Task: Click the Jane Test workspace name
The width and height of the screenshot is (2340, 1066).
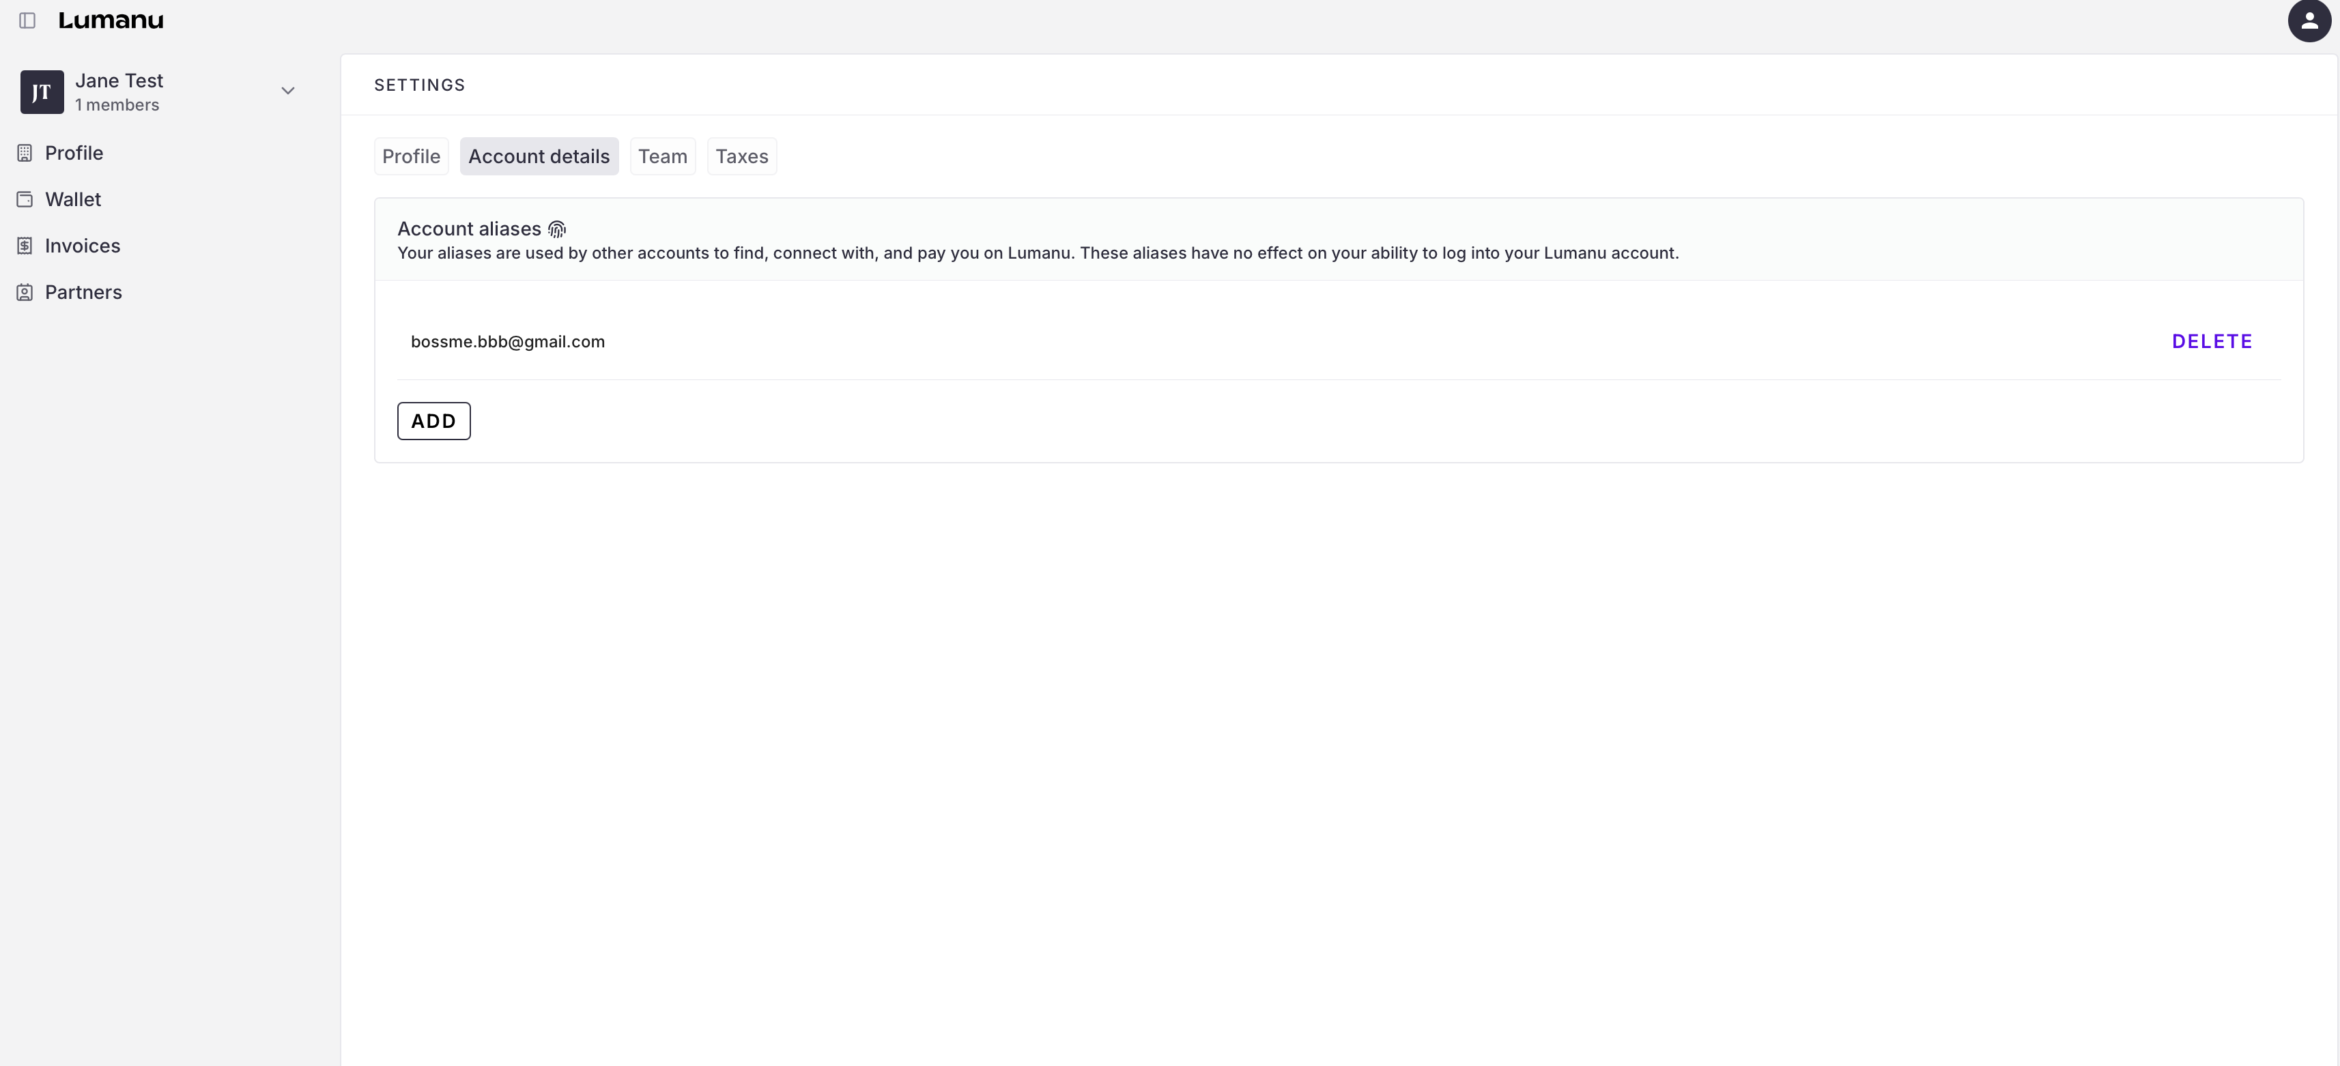Action: [119, 81]
